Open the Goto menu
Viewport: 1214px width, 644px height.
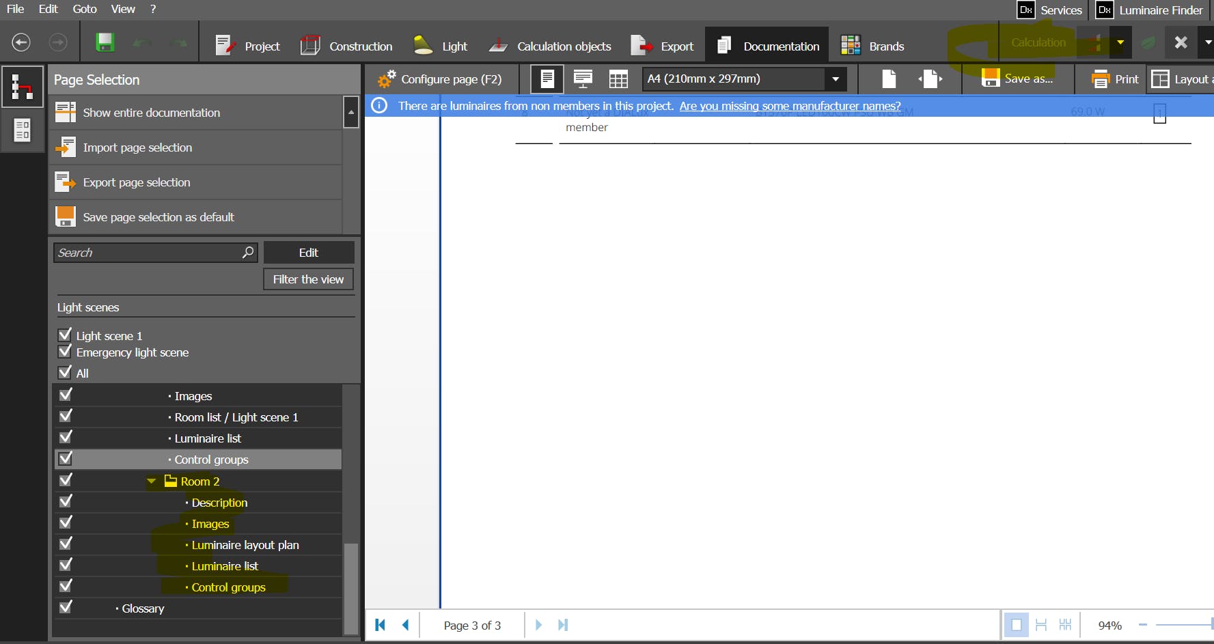85,9
